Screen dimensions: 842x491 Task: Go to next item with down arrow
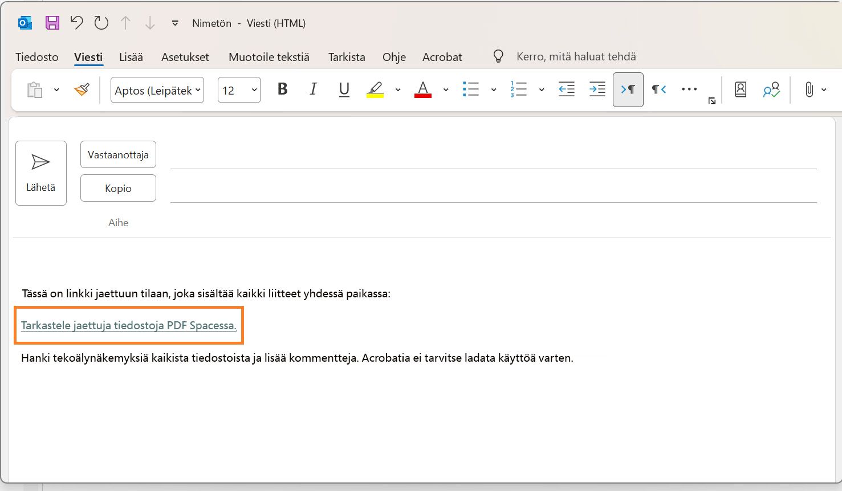(150, 23)
